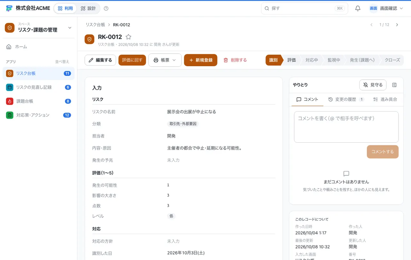Image resolution: width=411 pixels, height=260 pixels.
Task: Click the comment text area
Action: point(346,127)
